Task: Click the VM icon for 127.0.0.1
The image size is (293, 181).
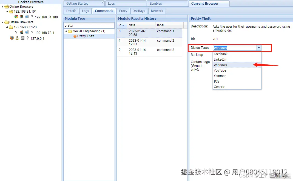Action: (x=22, y=38)
